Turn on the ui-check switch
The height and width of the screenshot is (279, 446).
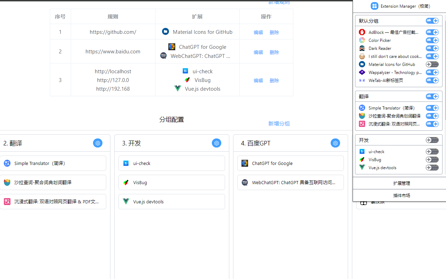[x=432, y=151]
